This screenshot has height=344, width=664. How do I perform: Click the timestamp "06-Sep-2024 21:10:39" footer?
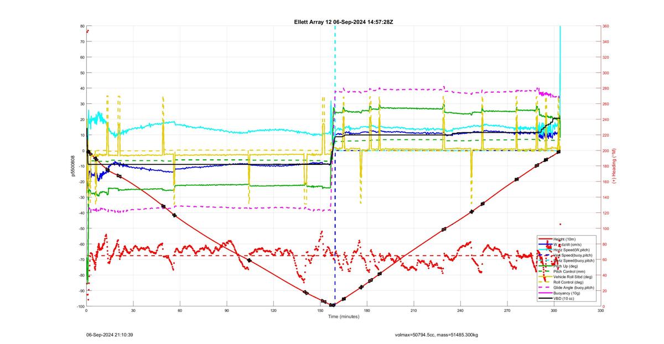110,335
